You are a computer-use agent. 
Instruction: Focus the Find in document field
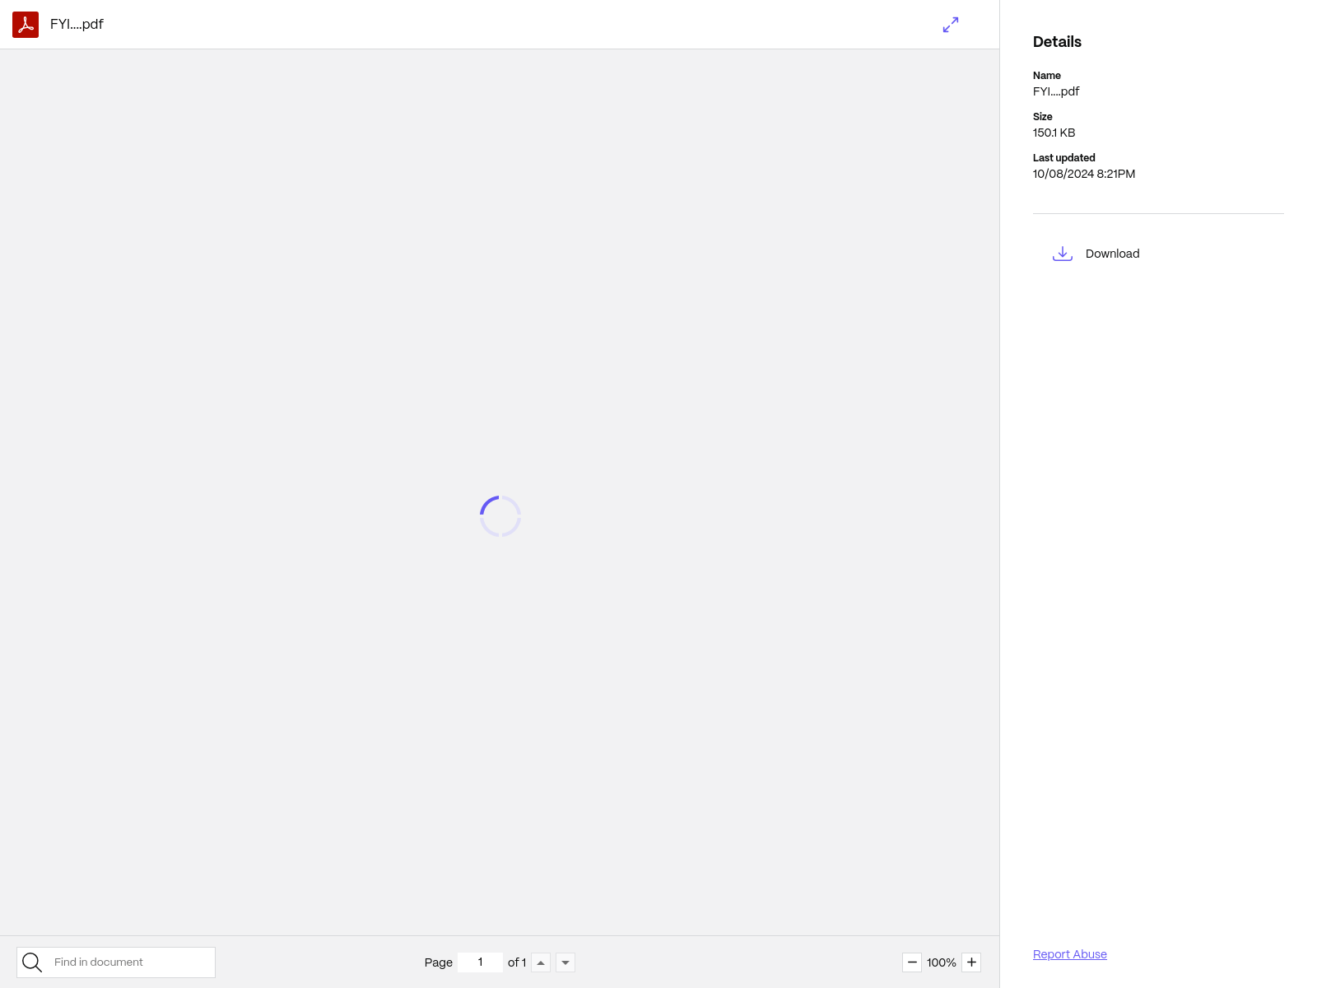(x=116, y=962)
